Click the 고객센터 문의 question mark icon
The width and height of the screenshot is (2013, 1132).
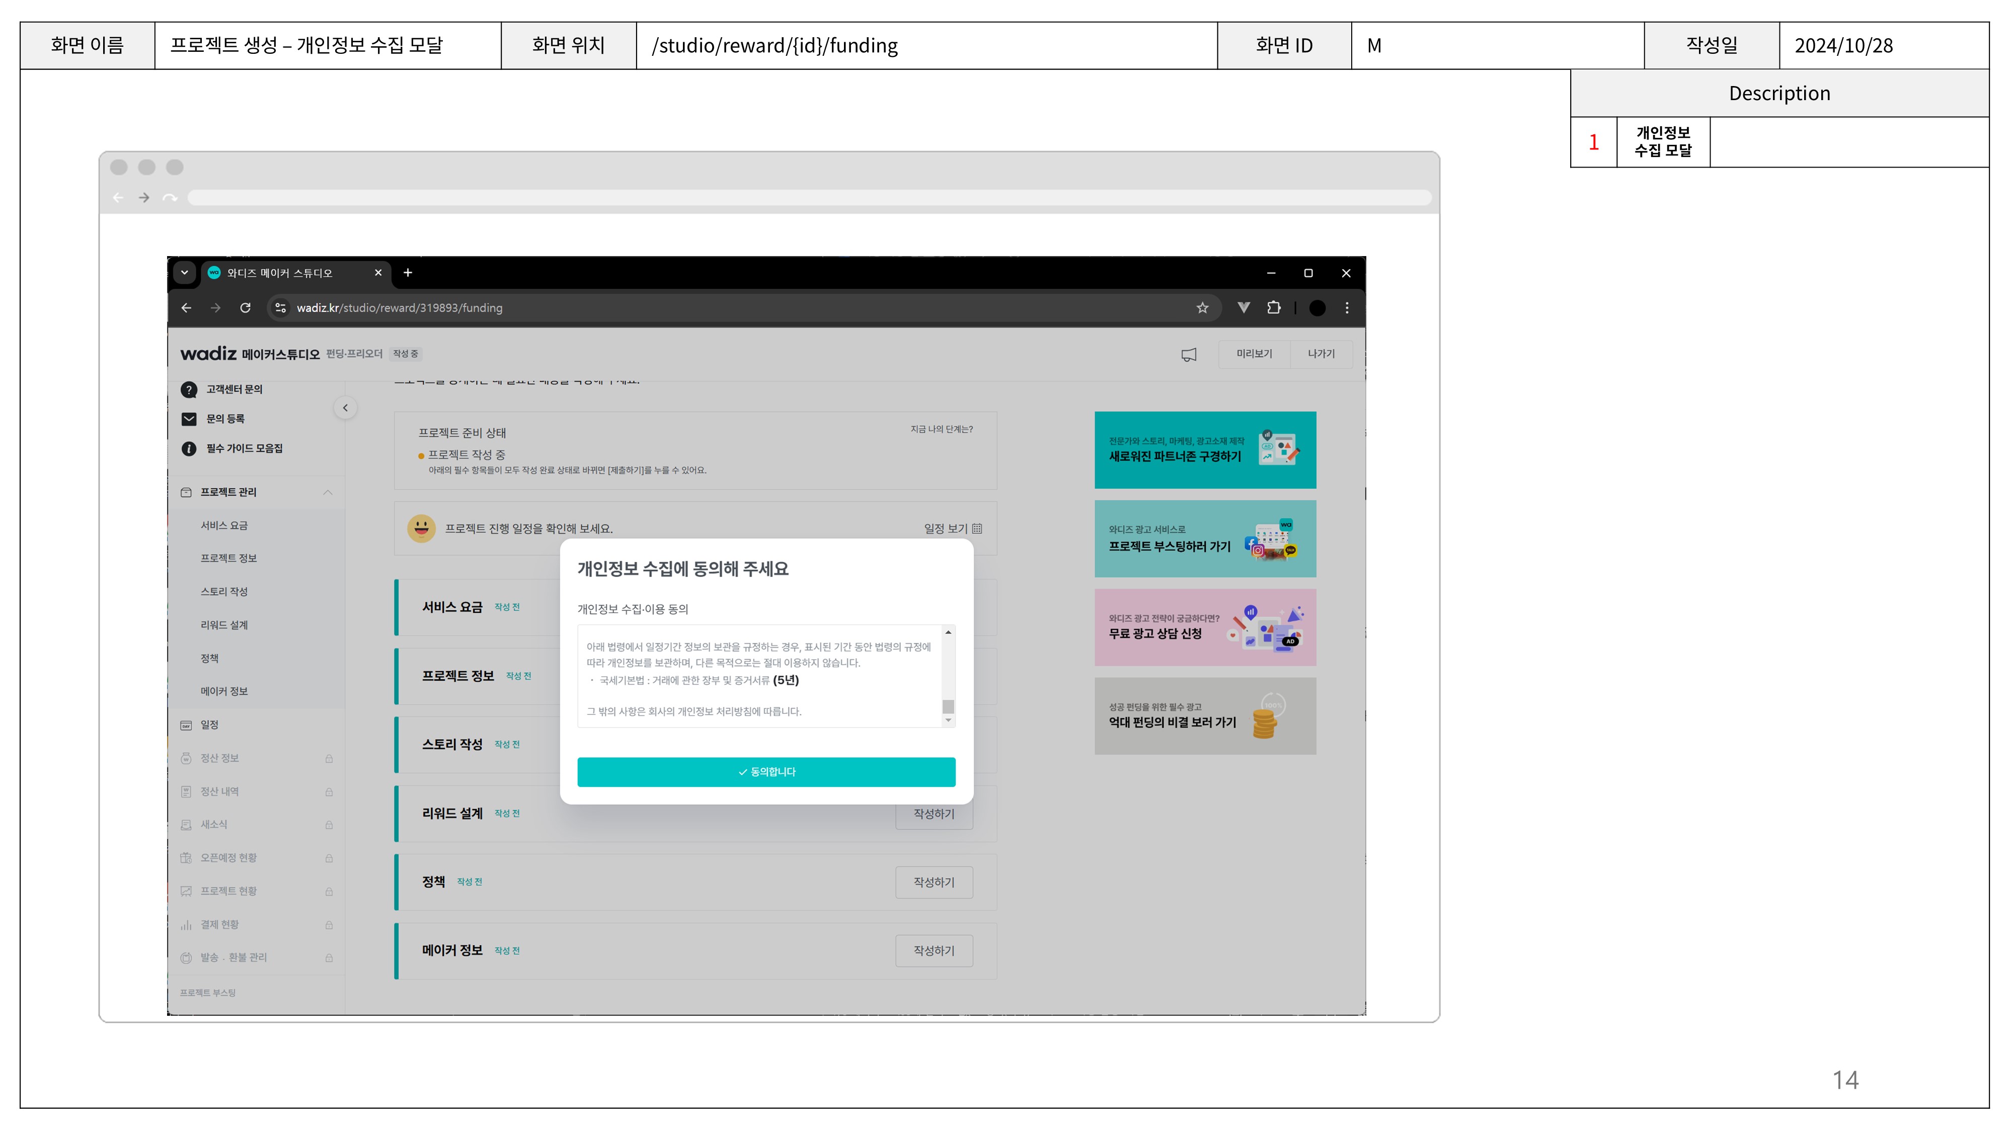(188, 390)
